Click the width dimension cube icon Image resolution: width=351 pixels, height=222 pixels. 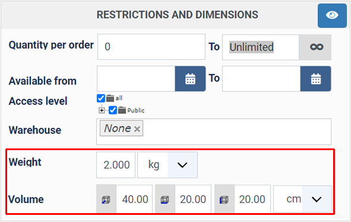(165, 199)
